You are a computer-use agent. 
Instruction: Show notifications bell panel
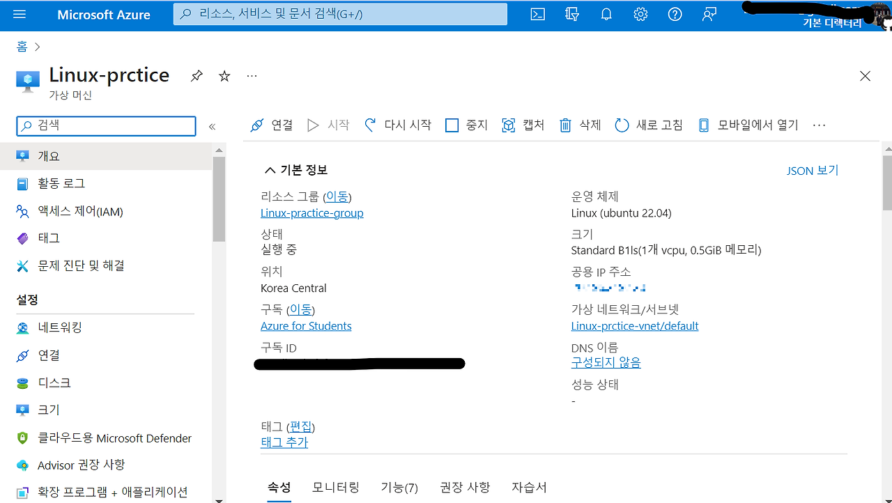(606, 15)
